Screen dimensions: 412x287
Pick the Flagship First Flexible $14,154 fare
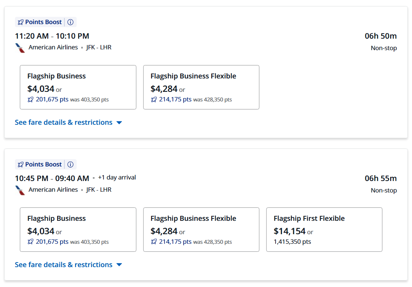pos(324,230)
